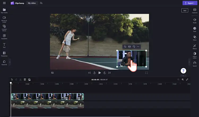Click the fit icon in floating toolbar
The height and width of the screenshot is (117, 199).
[129, 47]
